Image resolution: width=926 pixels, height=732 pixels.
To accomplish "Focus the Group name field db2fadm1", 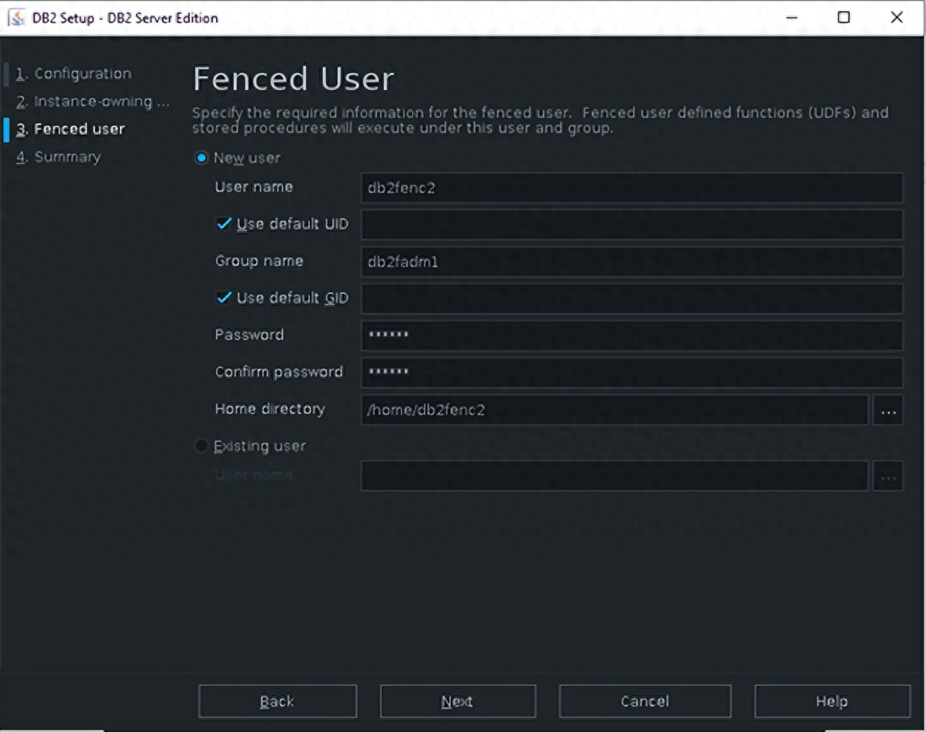I will coord(631,262).
